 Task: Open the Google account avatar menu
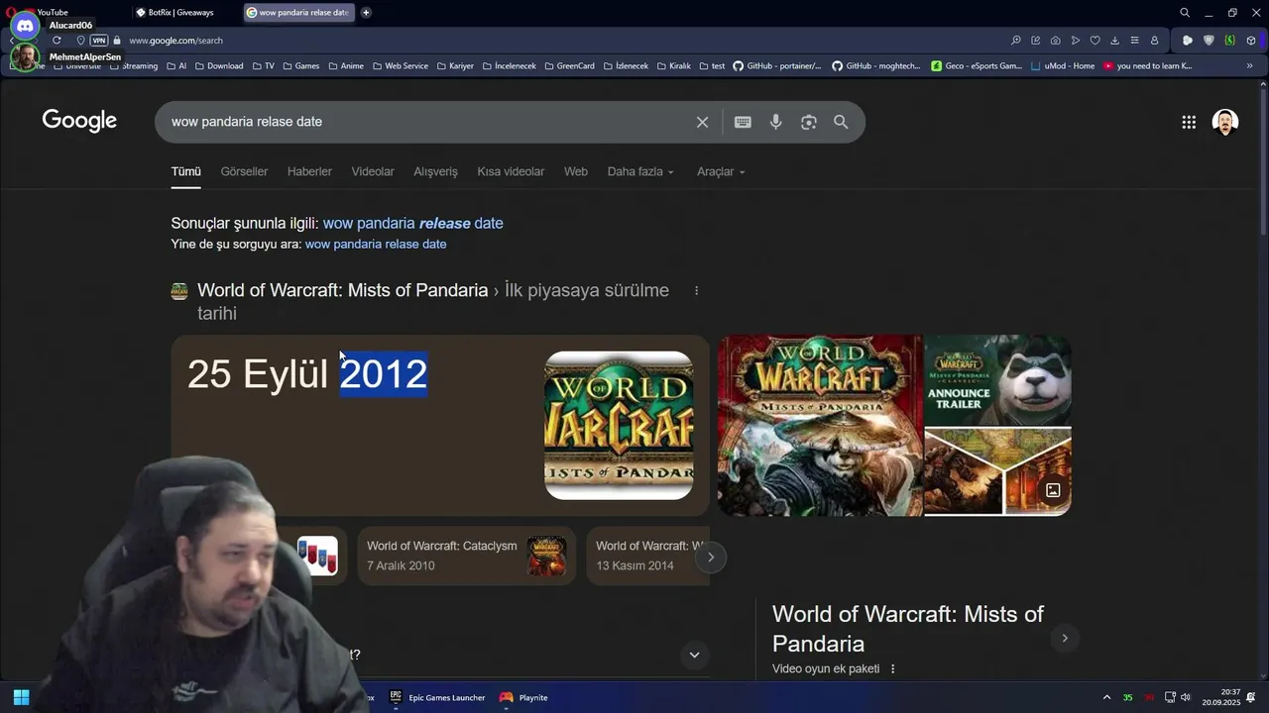tap(1225, 122)
